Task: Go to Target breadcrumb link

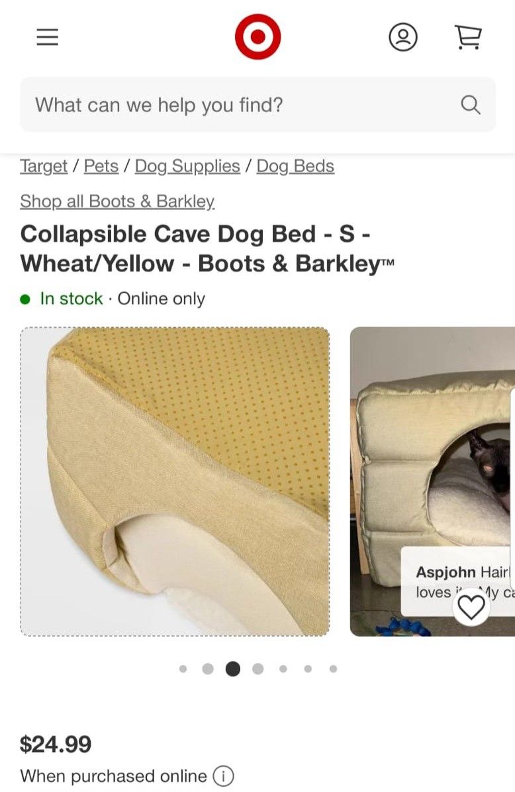Action: point(44,166)
